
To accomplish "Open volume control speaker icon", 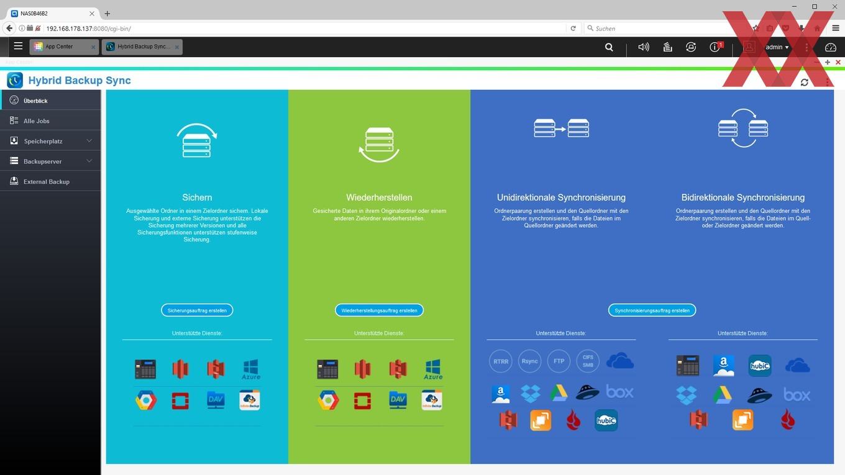I will (644, 47).
